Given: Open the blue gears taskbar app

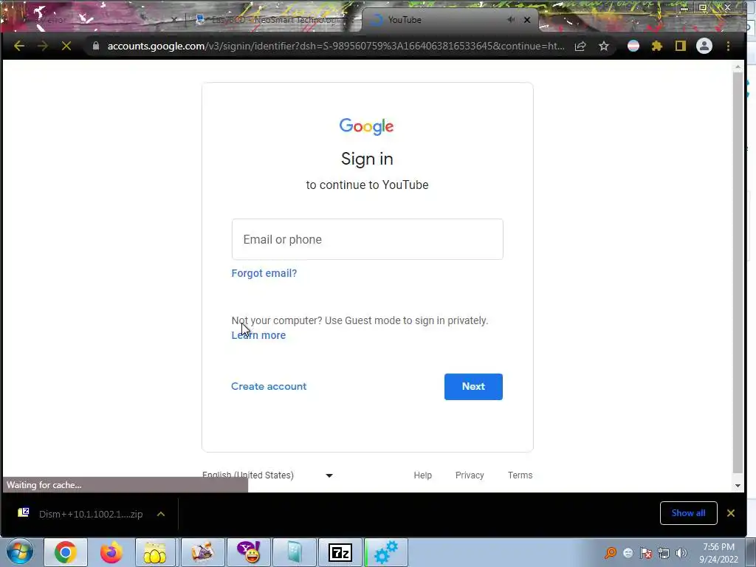Looking at the screenshot, I should pyautogui.click(x=385, y=552).
